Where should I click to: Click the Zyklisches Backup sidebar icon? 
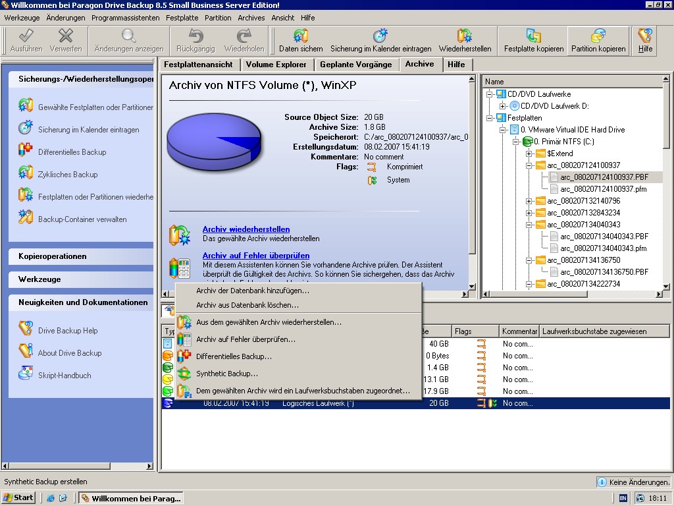(26, 173)
